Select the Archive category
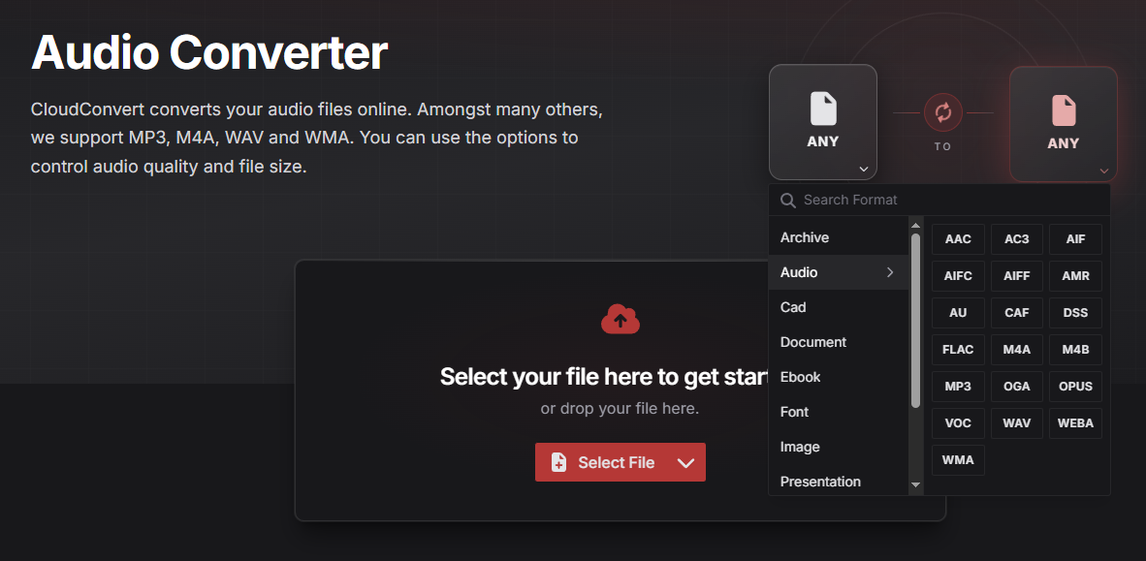The height and width of the screenshot is (561, 1146). (839, 237)
